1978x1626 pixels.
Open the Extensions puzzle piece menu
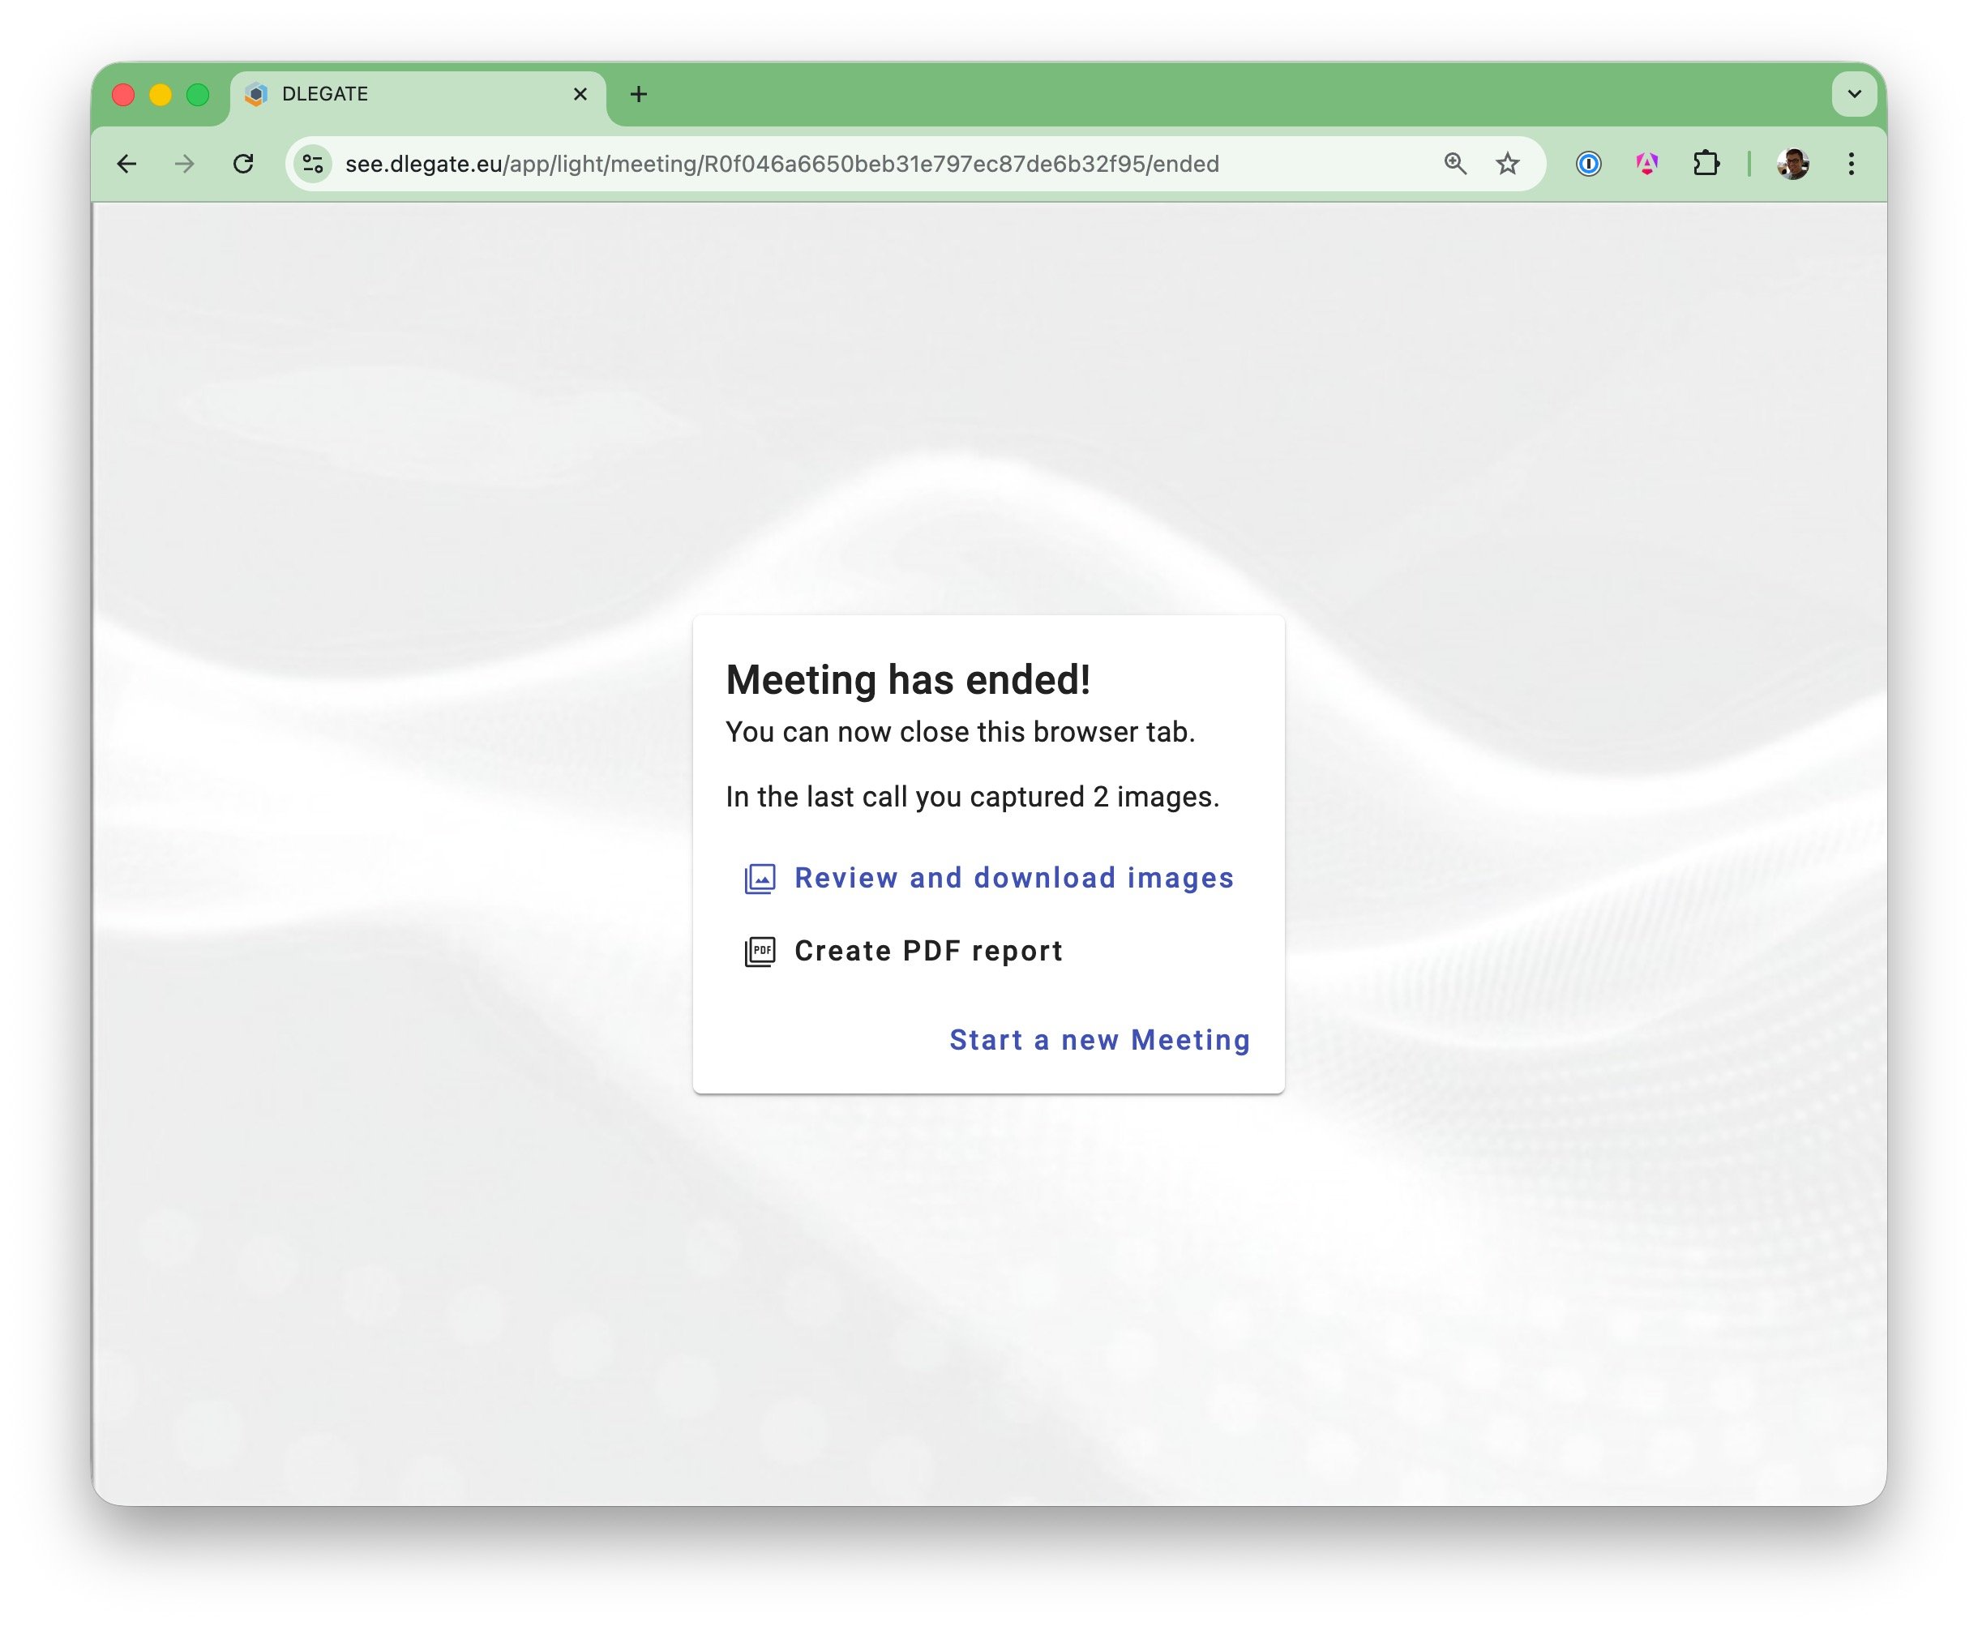pyautogui.click(x=1706, y=164)
